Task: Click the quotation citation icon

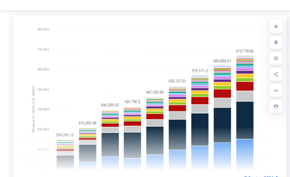Action: [276, 90]
